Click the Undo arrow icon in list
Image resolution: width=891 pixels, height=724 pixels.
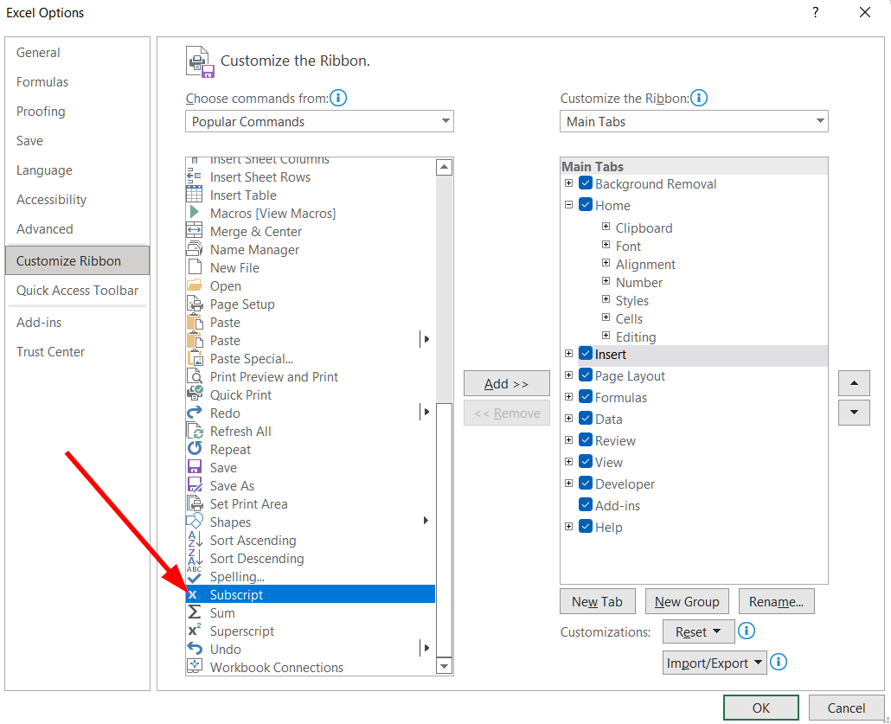click(195, 649)
